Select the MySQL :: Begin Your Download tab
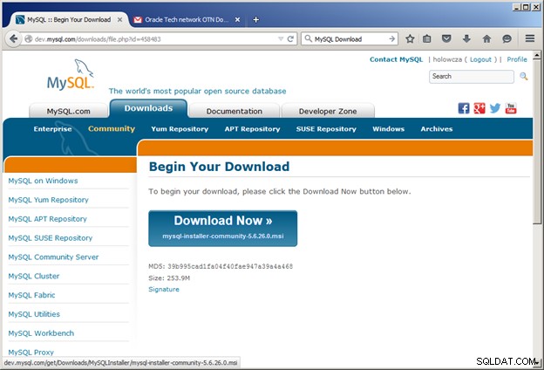 [x=69, y=20]
